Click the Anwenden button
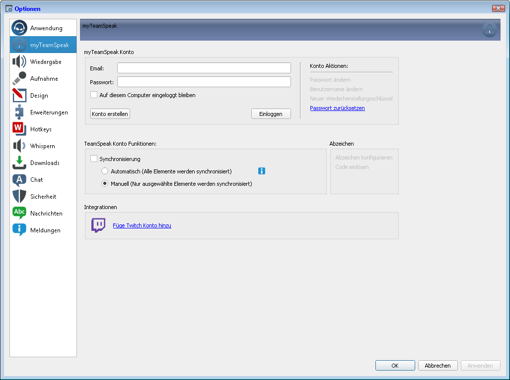 coord(480,366)
